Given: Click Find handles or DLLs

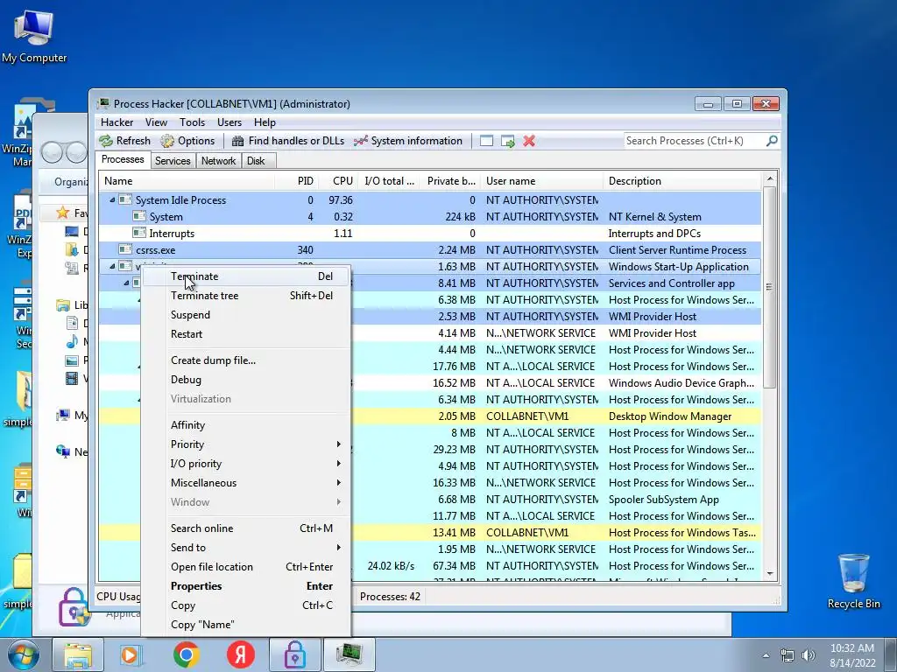Looking at the screenshot, I should (x=287, y=141).
